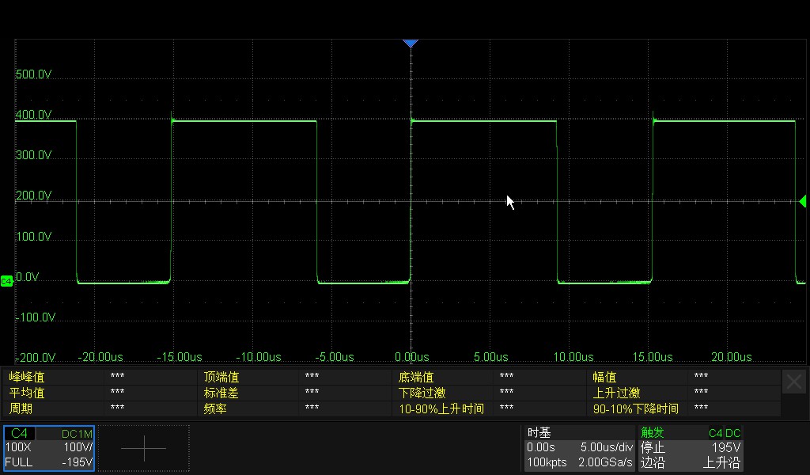Select the green trigger level arrow on right edge
Image resolution: width=810 pixels, height=475 pixels.
point(802,202)
